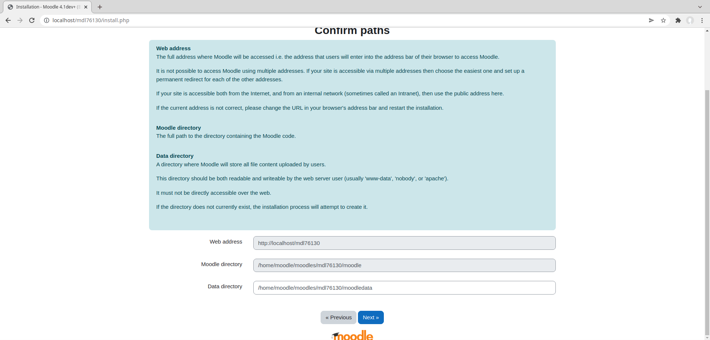This screenshot has height=340, width=710.
Task: Click the Moodle directory field
Action: [404, 265]
